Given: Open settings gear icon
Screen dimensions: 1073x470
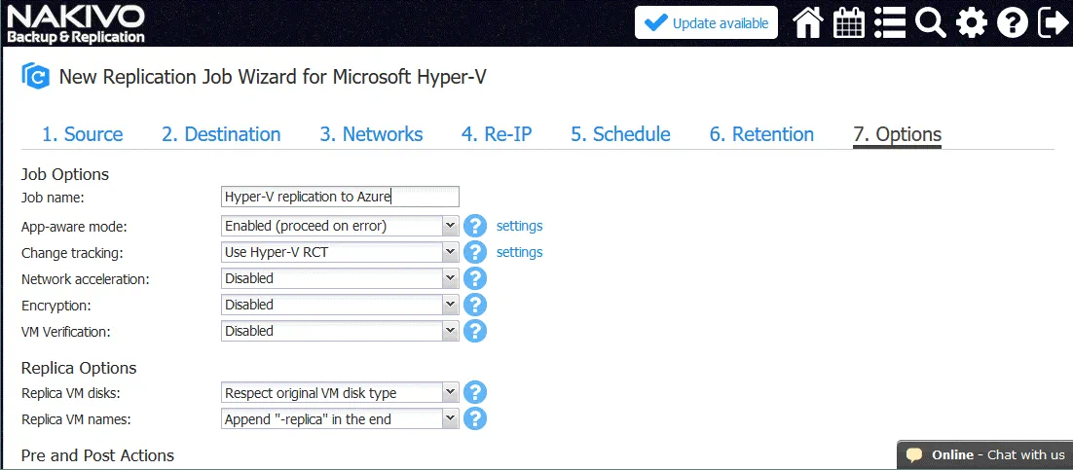Looking at the screenshot, I should pyautogui.click(x=972, y=22).
